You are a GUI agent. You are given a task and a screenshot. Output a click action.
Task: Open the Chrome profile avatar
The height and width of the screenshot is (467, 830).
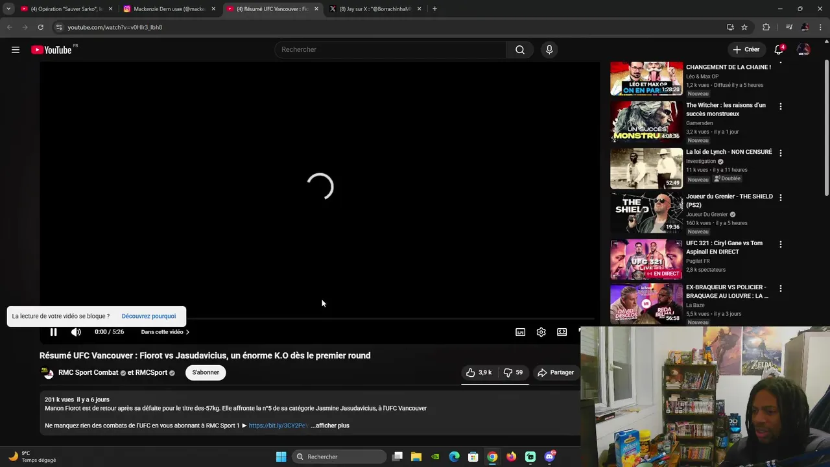pyautogui.click(x=805, y=27)
